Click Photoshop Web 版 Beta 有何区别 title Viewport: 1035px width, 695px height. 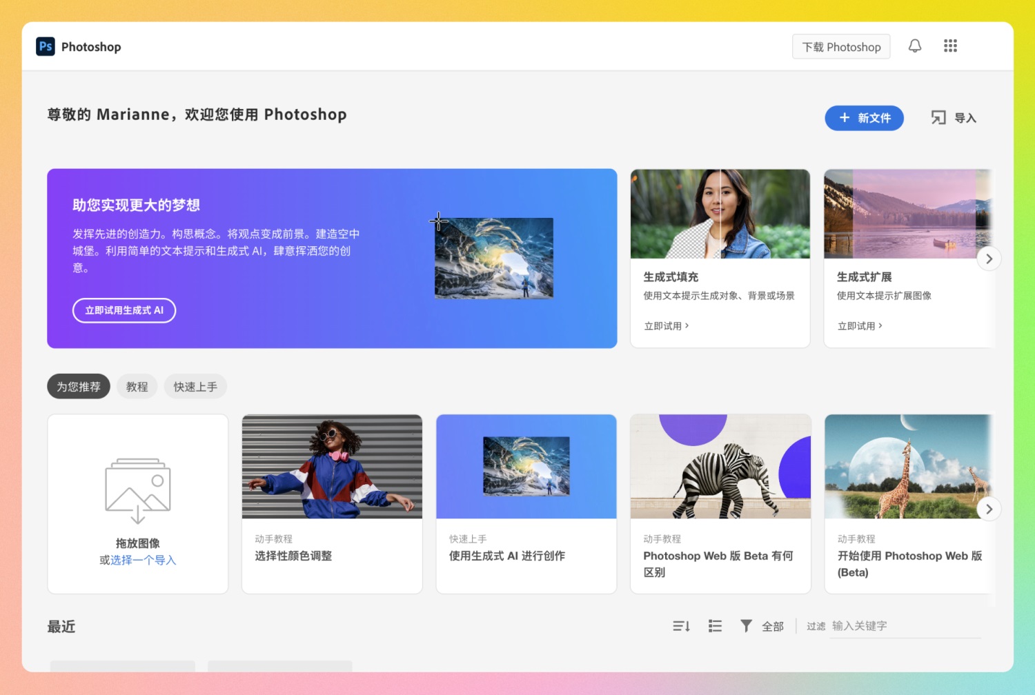[718, 564]
